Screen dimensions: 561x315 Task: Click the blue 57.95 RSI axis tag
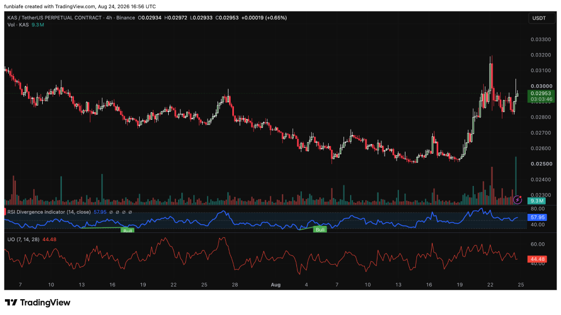click(537, 217)
